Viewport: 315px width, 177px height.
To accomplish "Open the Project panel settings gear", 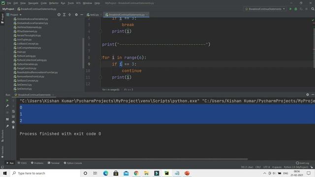I will [76, 15].
